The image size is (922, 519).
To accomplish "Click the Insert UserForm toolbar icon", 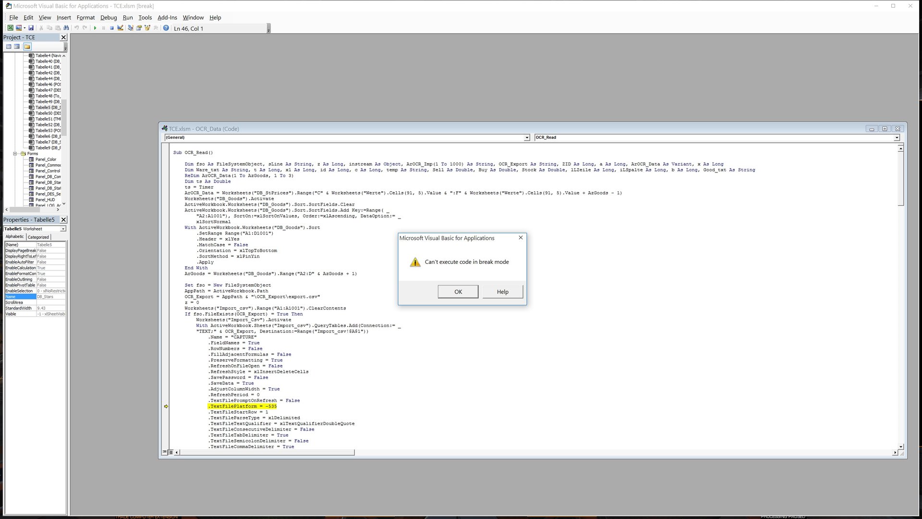I will click(18, 28).
